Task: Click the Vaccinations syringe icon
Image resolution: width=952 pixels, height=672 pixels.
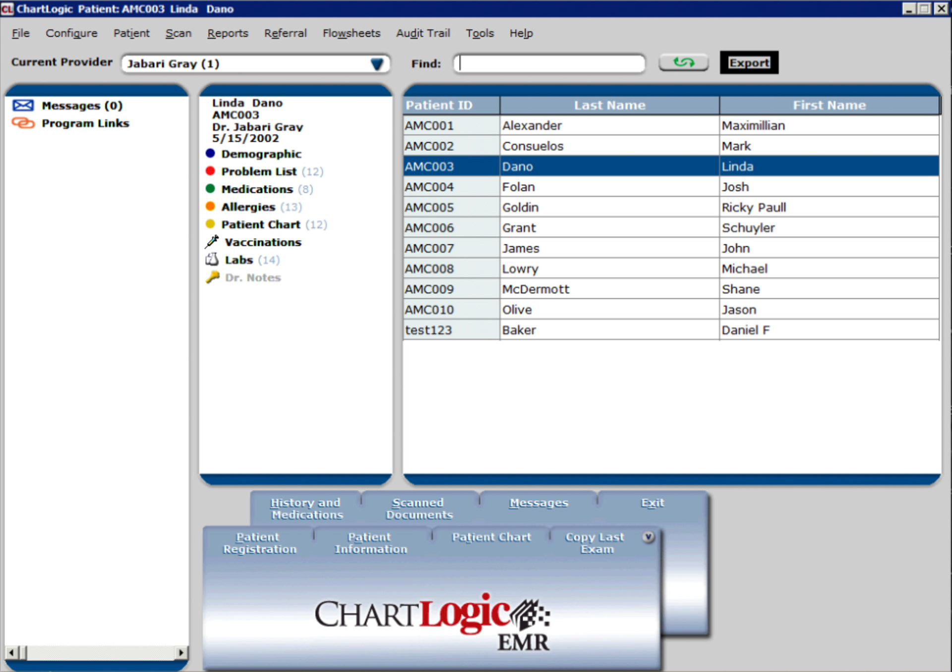Action: point(212,242)
